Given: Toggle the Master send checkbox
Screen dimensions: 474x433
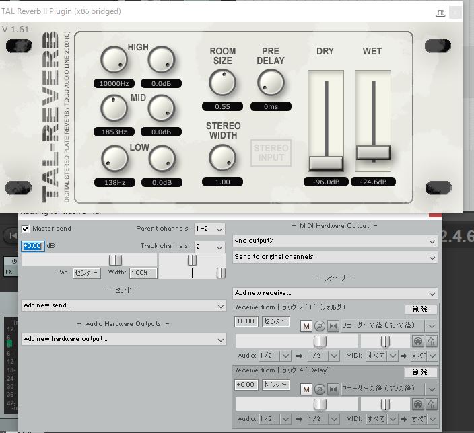Looking at the screenshot, I should click(26, 229).
